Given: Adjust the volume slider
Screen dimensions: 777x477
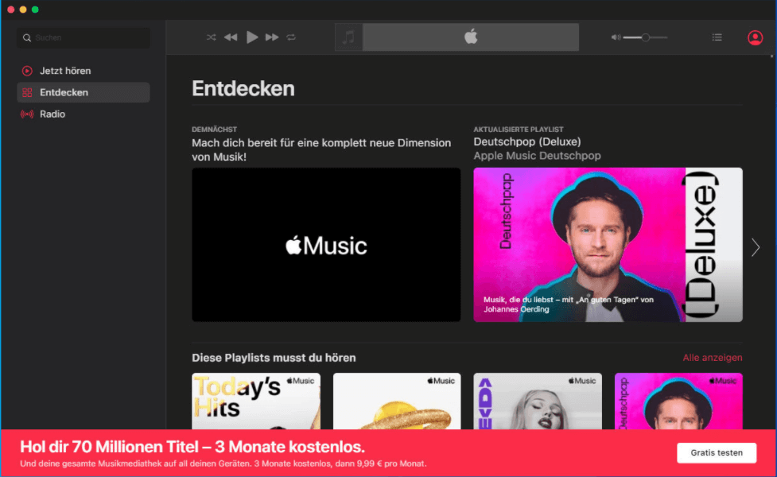Looking at the screenshot, I should (645, 37).
